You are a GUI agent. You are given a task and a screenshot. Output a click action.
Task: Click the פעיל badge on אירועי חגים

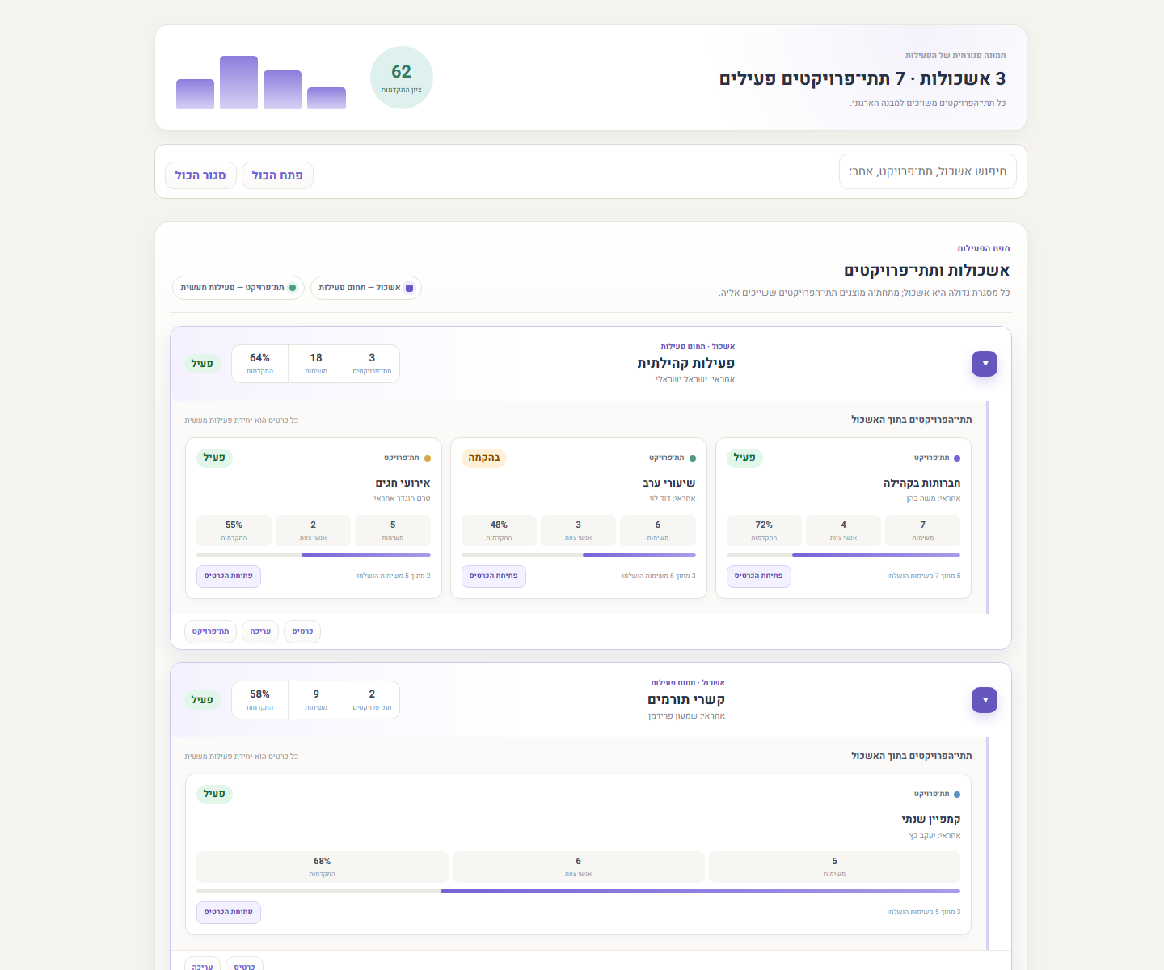click(214, 458)
